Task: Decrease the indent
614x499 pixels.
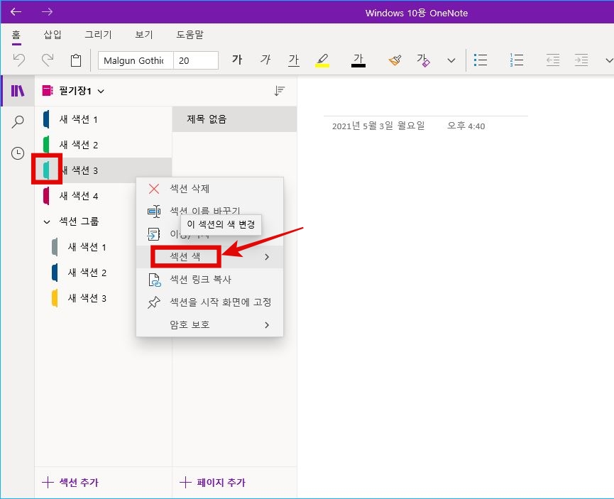Action: coord(552,60)
